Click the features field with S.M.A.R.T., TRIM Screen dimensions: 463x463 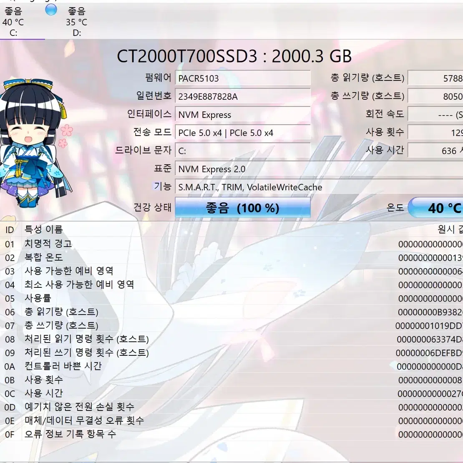click(x=319, y=187)
